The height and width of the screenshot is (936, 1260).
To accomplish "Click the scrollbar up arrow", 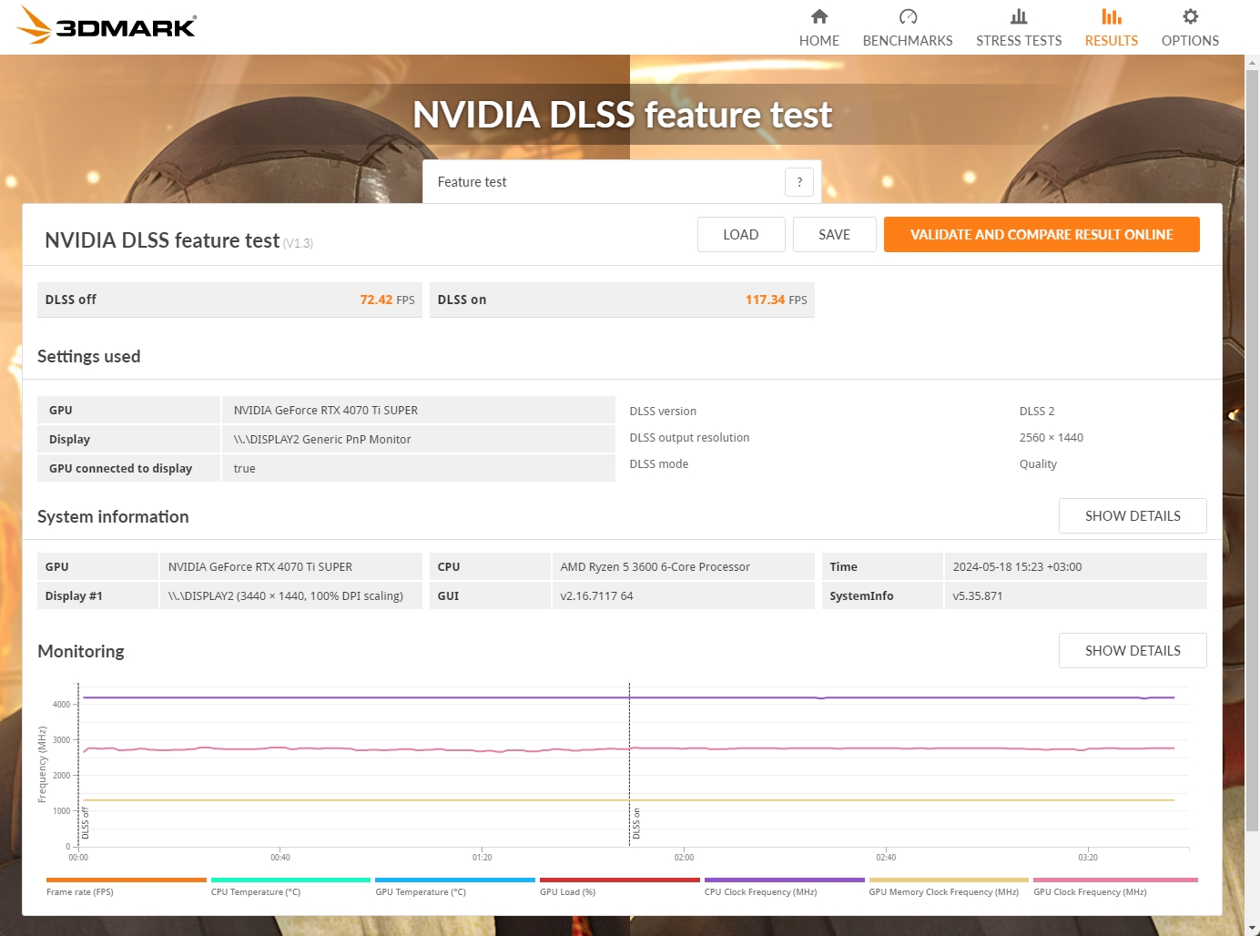I will pos(1252,63).
